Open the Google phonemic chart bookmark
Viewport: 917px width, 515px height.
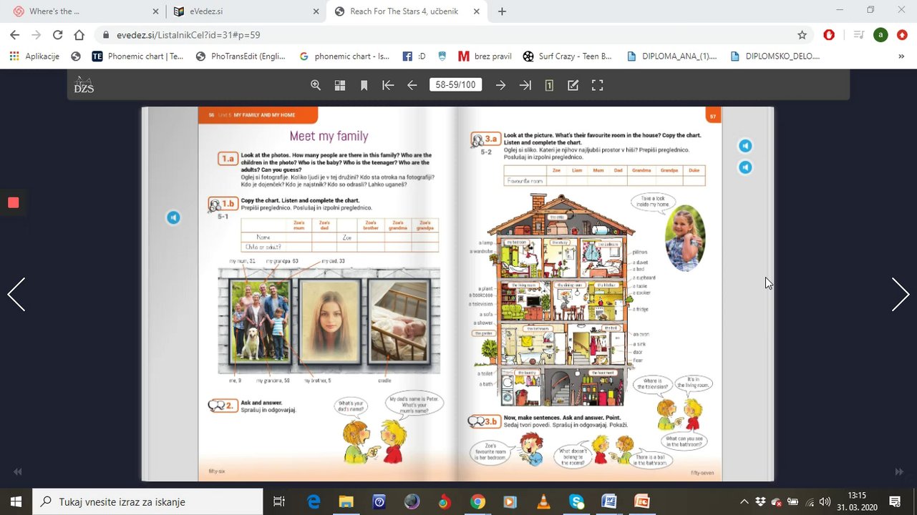click(x=344, y=56)
